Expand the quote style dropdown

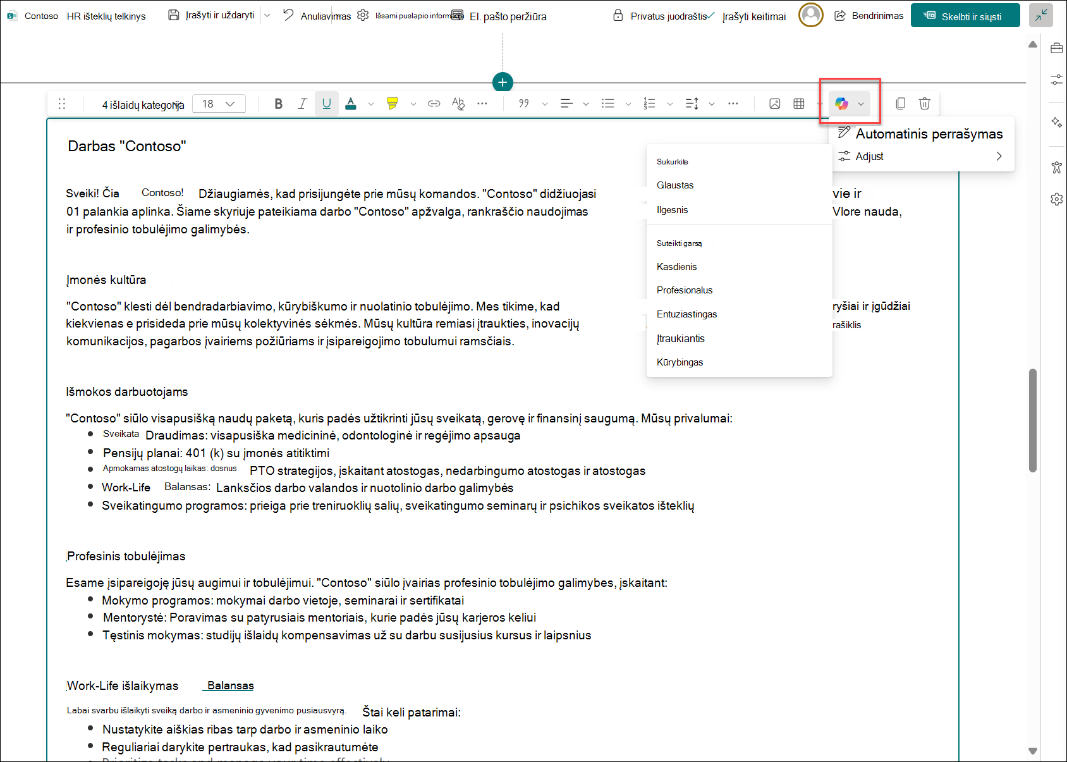click(x=545, y=104)
